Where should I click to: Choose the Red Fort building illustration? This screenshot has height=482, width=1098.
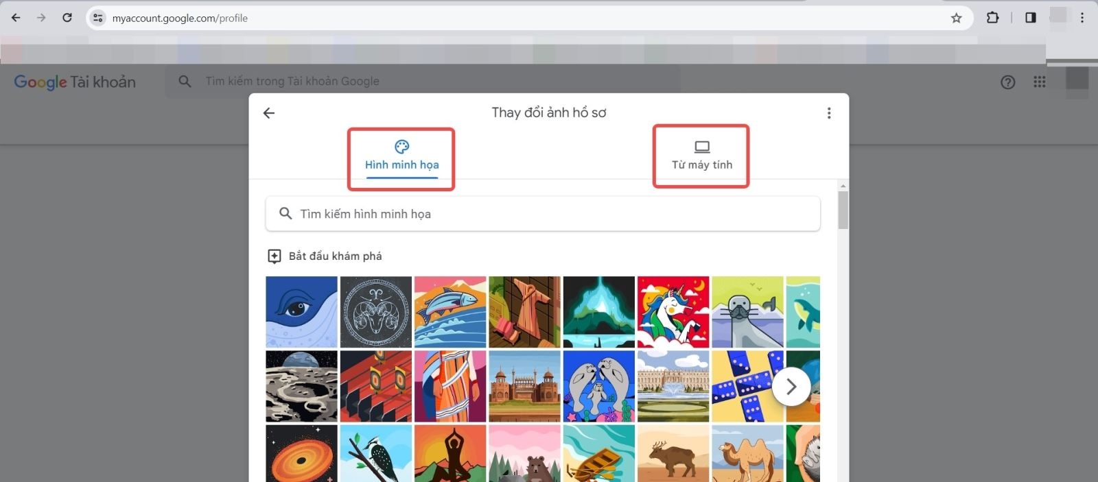(525, 387)
